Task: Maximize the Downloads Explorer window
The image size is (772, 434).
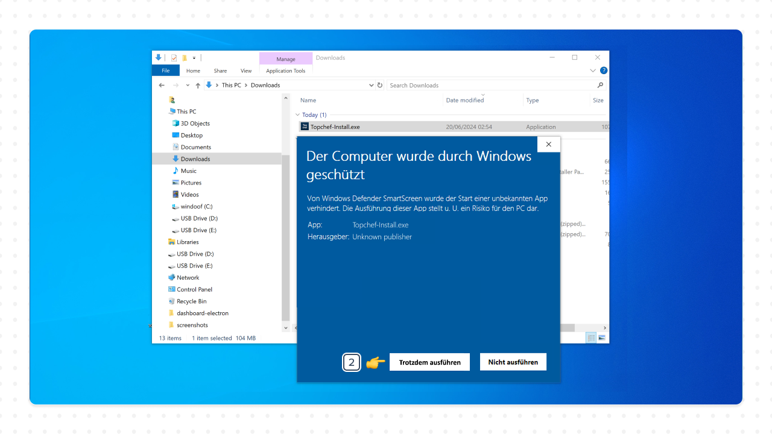Action: click(574, 58)
